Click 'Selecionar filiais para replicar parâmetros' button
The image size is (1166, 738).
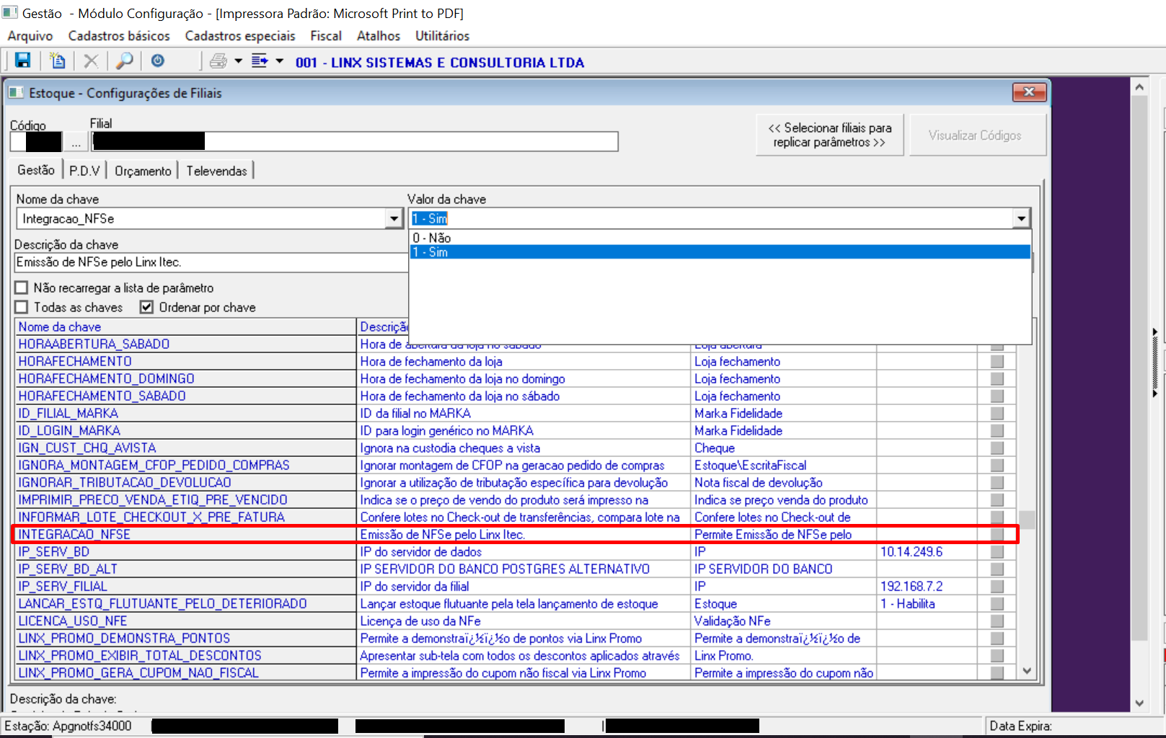(x=829, y=135)
